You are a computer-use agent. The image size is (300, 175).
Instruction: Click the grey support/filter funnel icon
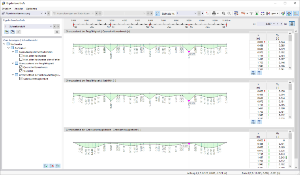pyautogui.click(x=251, y=13)
